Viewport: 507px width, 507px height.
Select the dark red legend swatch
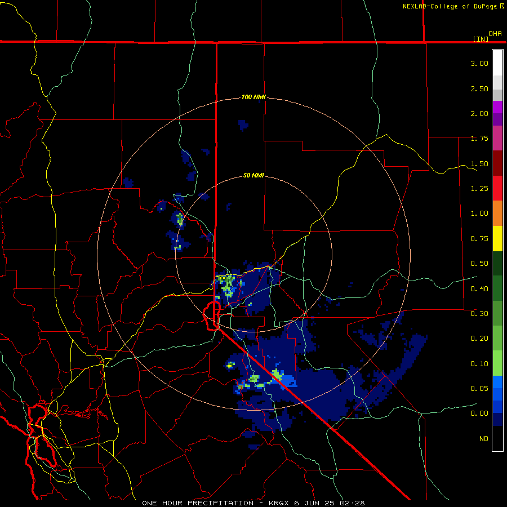point(497,163)
